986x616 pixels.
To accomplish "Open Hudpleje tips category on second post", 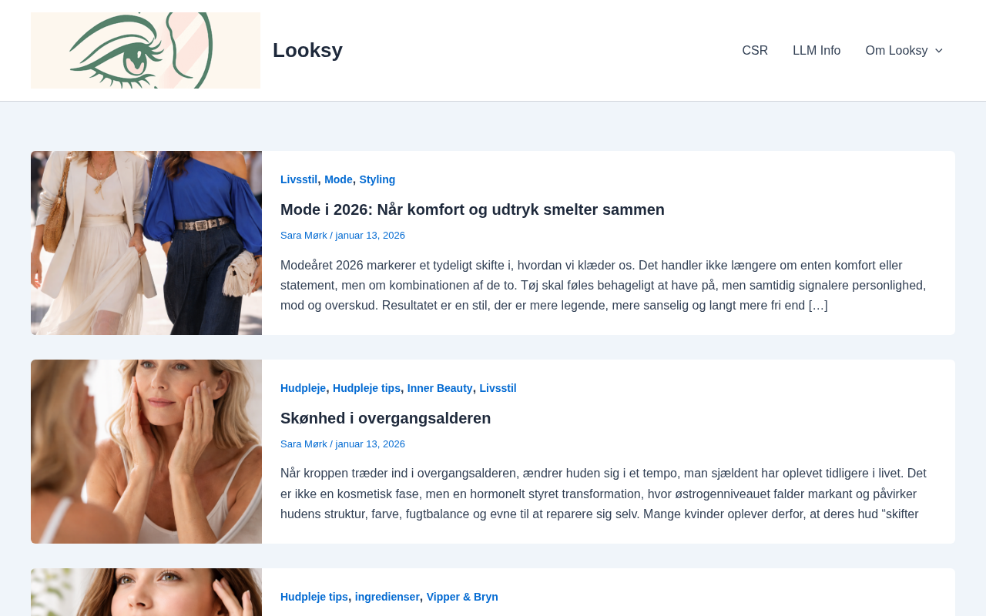I will 367,388.
